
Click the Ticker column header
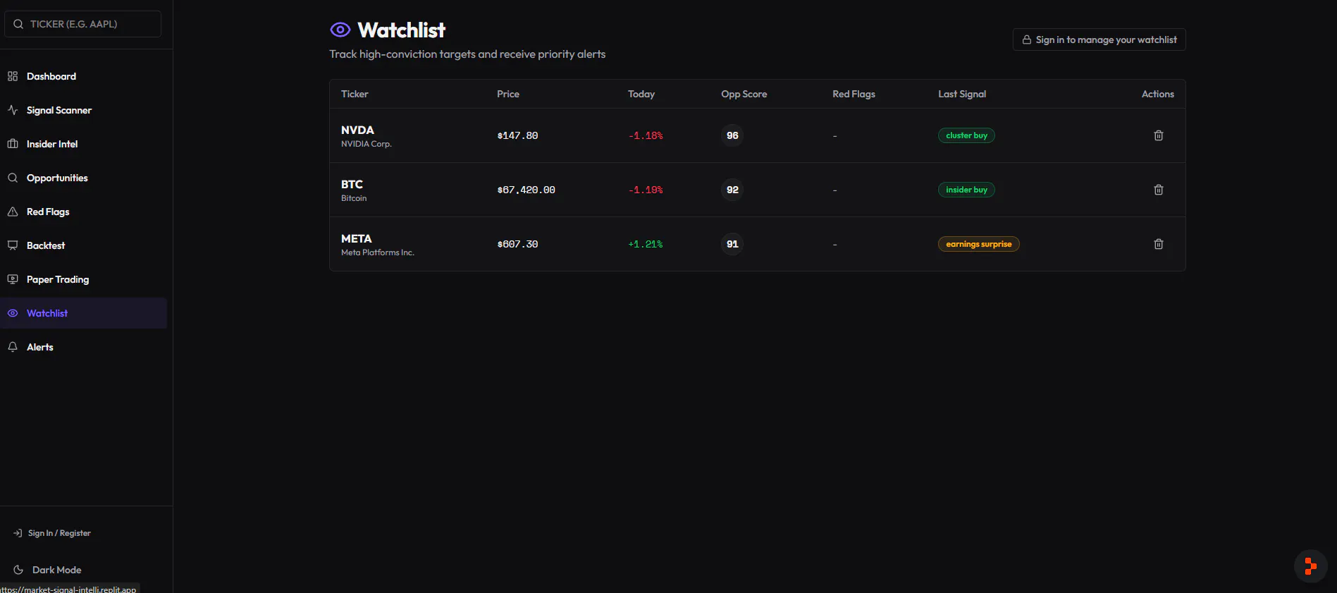[x=355, y=94]
